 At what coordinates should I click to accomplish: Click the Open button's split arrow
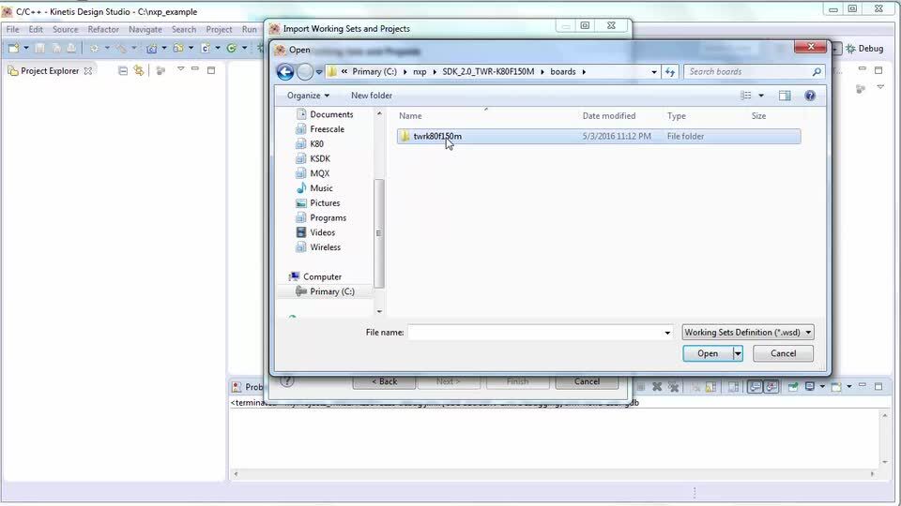click(738, 353)
